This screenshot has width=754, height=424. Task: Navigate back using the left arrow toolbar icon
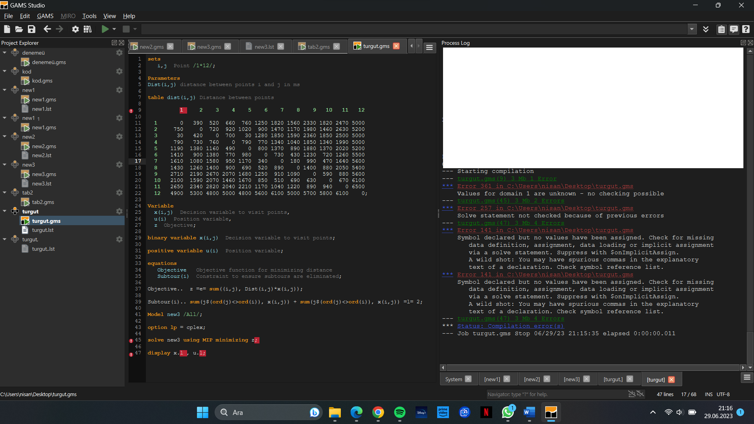click(47, 29)
